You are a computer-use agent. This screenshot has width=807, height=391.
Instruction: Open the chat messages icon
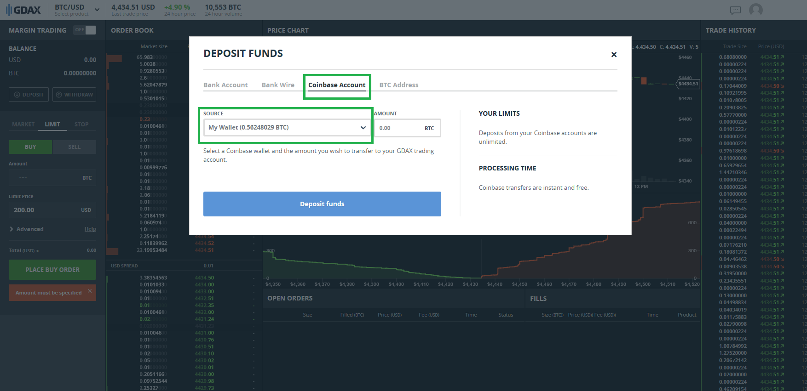point(735,10)
